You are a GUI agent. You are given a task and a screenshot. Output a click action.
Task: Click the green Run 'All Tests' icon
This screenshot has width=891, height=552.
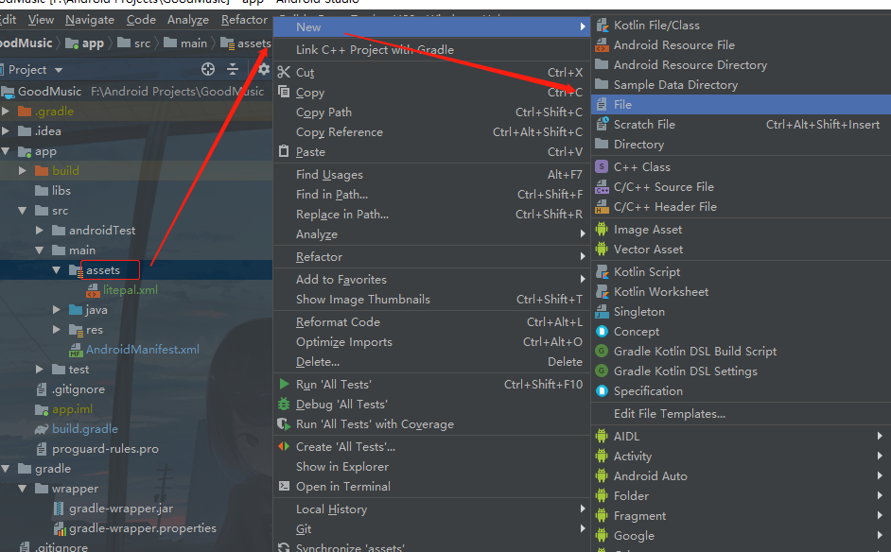tap(284, 384)
